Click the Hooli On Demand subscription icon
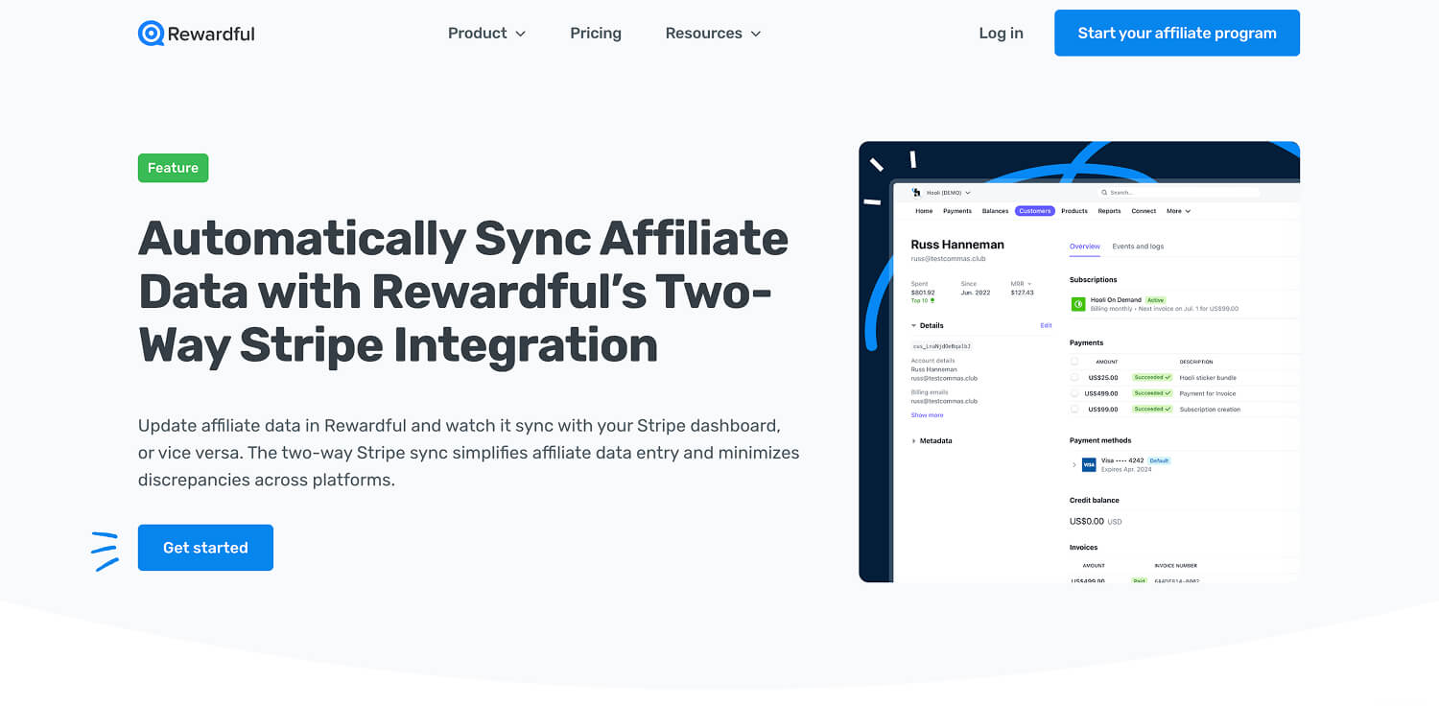 (1078, 304)
